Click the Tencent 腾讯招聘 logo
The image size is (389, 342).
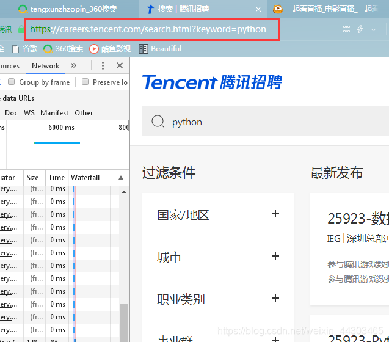[x=212, y=82]
